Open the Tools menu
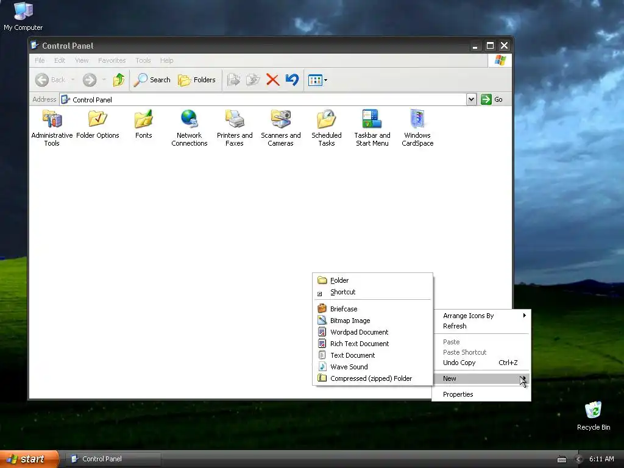This screenshot has width=624, height=468. coord(143,60)
